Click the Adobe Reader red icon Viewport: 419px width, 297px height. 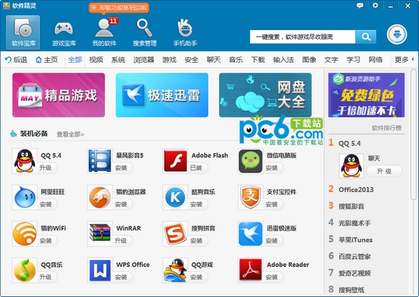coord(251,270)
